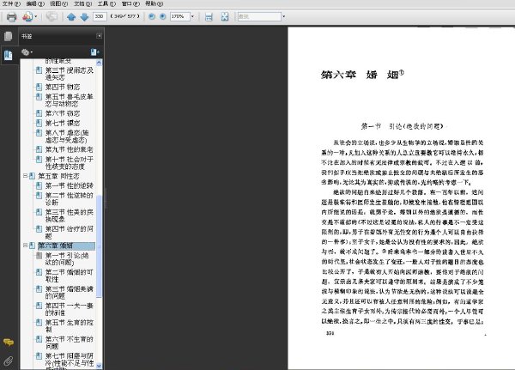The height and width of the screenshot is (370, 515).
Task: Click the Print icon in the toolbar
Action: (x=11, y=16)
